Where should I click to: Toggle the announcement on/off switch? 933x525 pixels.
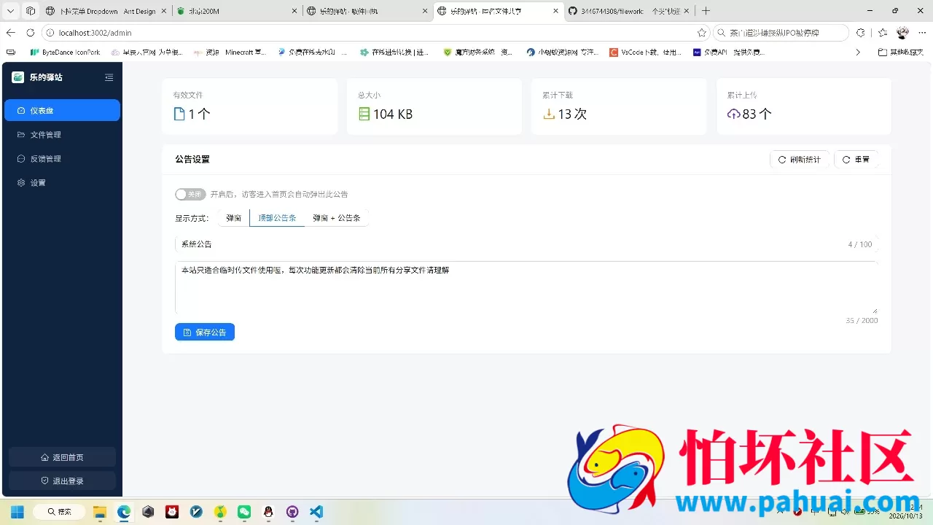[190, 195]
